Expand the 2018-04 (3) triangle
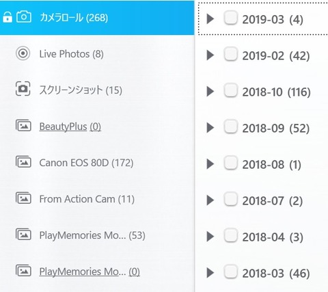Image resolution: width=328 pixels, height=292 pixels. tap(210, 237)
